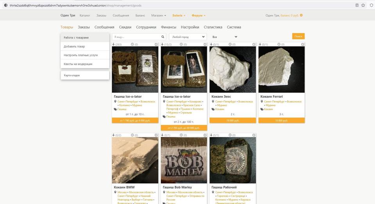Click the edit icon on the Кокаин Ferrari card
The height and width of the screenshot is (204, 375).
pyautogui.click(x=303, y=44)
